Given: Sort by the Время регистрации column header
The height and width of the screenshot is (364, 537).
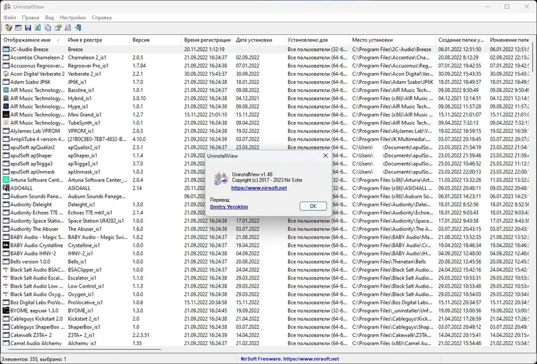Looking at the screenshot, I should click(207, 40).
